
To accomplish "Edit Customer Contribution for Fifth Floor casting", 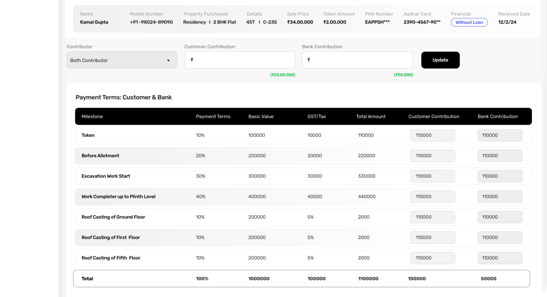I will pos(433,258).
